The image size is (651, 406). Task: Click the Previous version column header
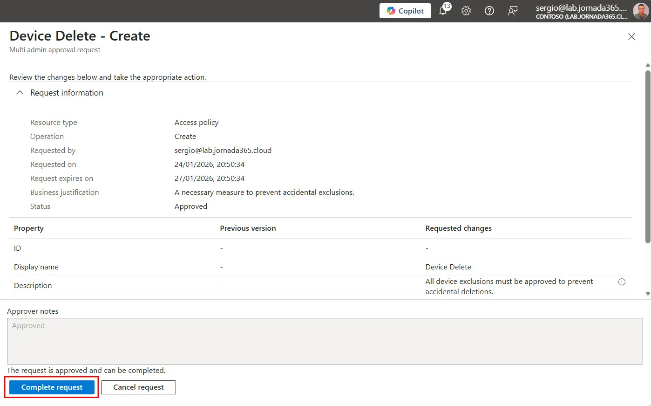coord(248,228)
